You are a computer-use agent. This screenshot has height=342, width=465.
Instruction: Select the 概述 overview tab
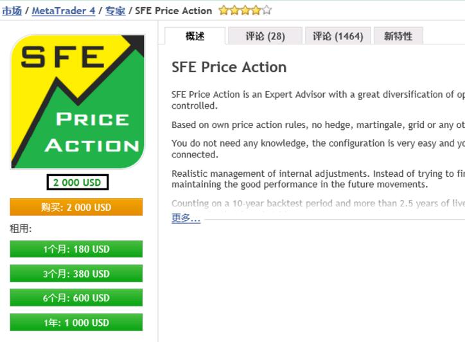[x=195, y=36]
